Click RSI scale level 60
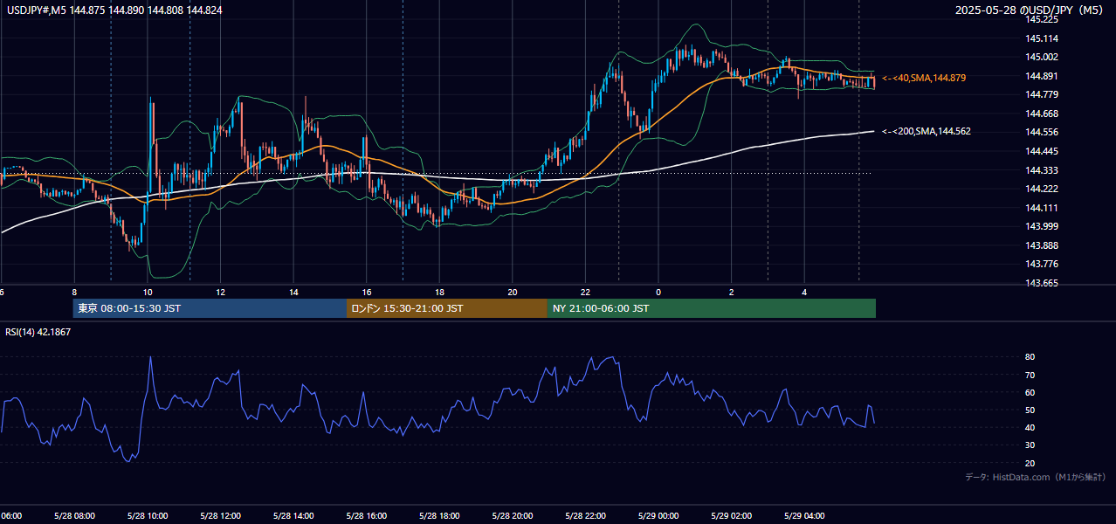 click(1030, 392)
